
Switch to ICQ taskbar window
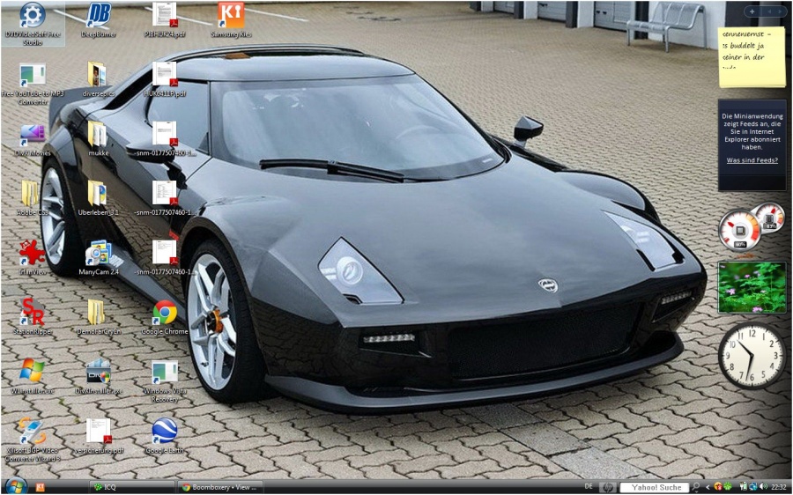point(130,487)
